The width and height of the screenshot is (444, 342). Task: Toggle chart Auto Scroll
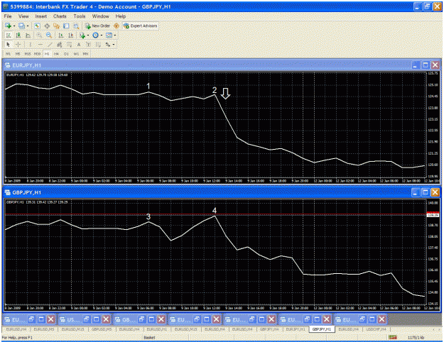pyautogui.click(x=61, y=35)
